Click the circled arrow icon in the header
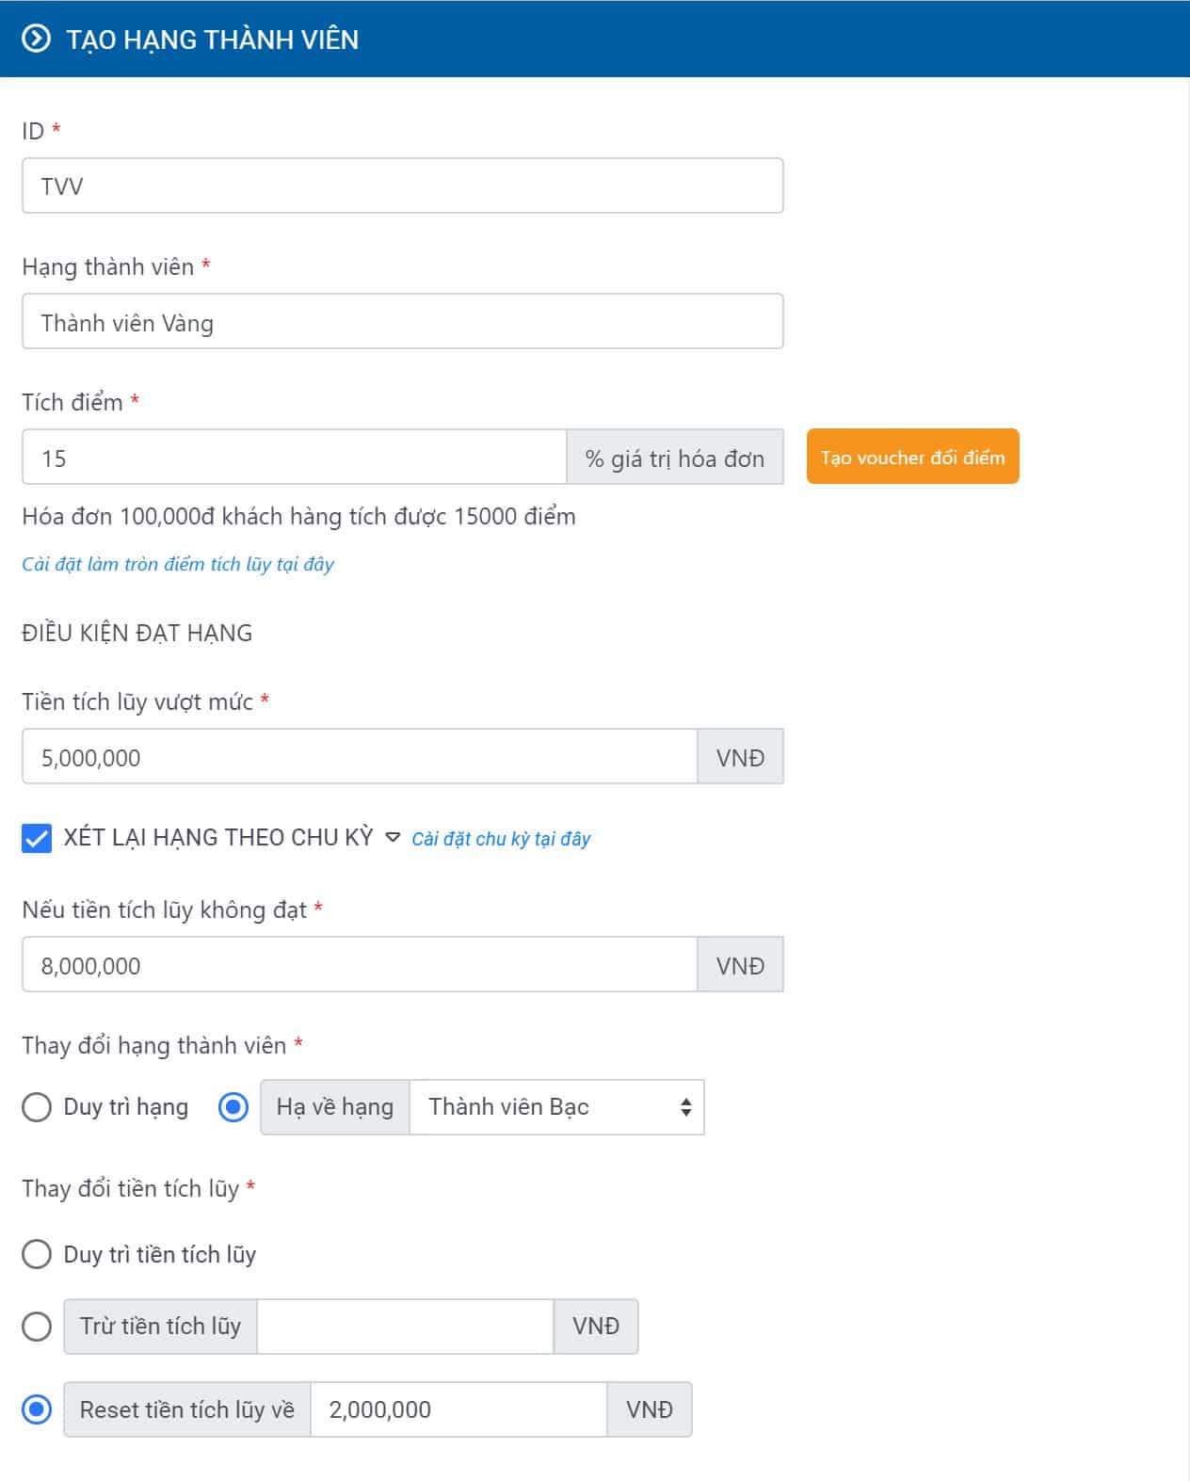 [36, 39]
